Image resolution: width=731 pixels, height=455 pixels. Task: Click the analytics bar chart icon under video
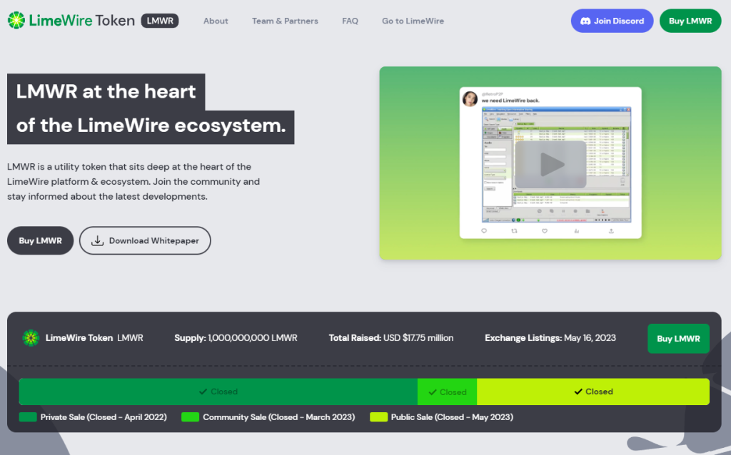click(x=577, y=230)
